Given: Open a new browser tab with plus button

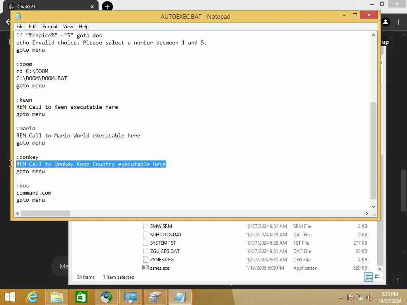Looking at the screenshot, I should (107, 6).
